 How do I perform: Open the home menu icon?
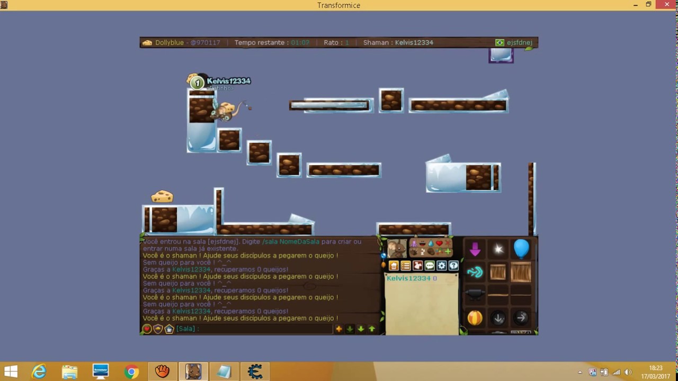click(x=394, y=266)
